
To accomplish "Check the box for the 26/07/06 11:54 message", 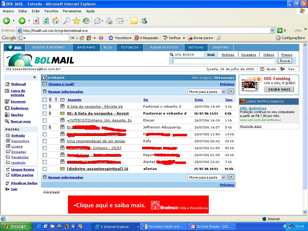I will coord(45,134).
